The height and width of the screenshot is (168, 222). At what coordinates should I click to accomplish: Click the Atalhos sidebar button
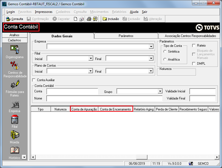(15, 35)
